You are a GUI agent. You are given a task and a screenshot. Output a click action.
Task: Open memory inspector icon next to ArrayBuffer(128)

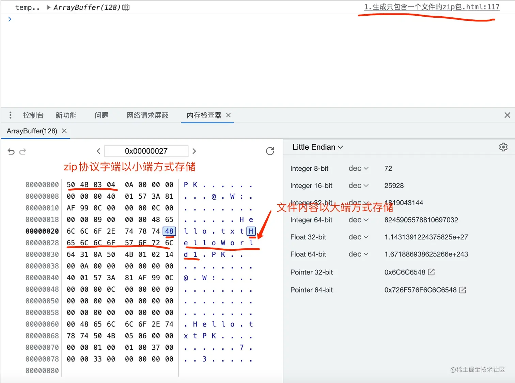click(x=126, y=7)
